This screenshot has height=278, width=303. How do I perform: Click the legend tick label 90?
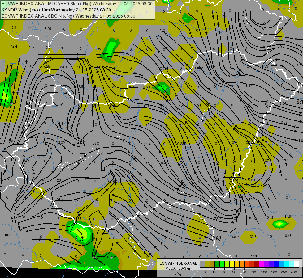click(x=254, y=272)
